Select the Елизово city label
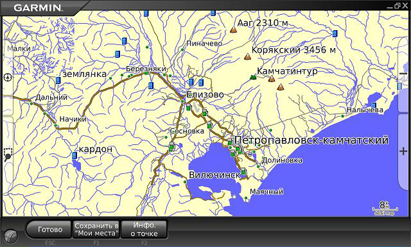Viewport: 411px width, 247px height. coord(205,94)
